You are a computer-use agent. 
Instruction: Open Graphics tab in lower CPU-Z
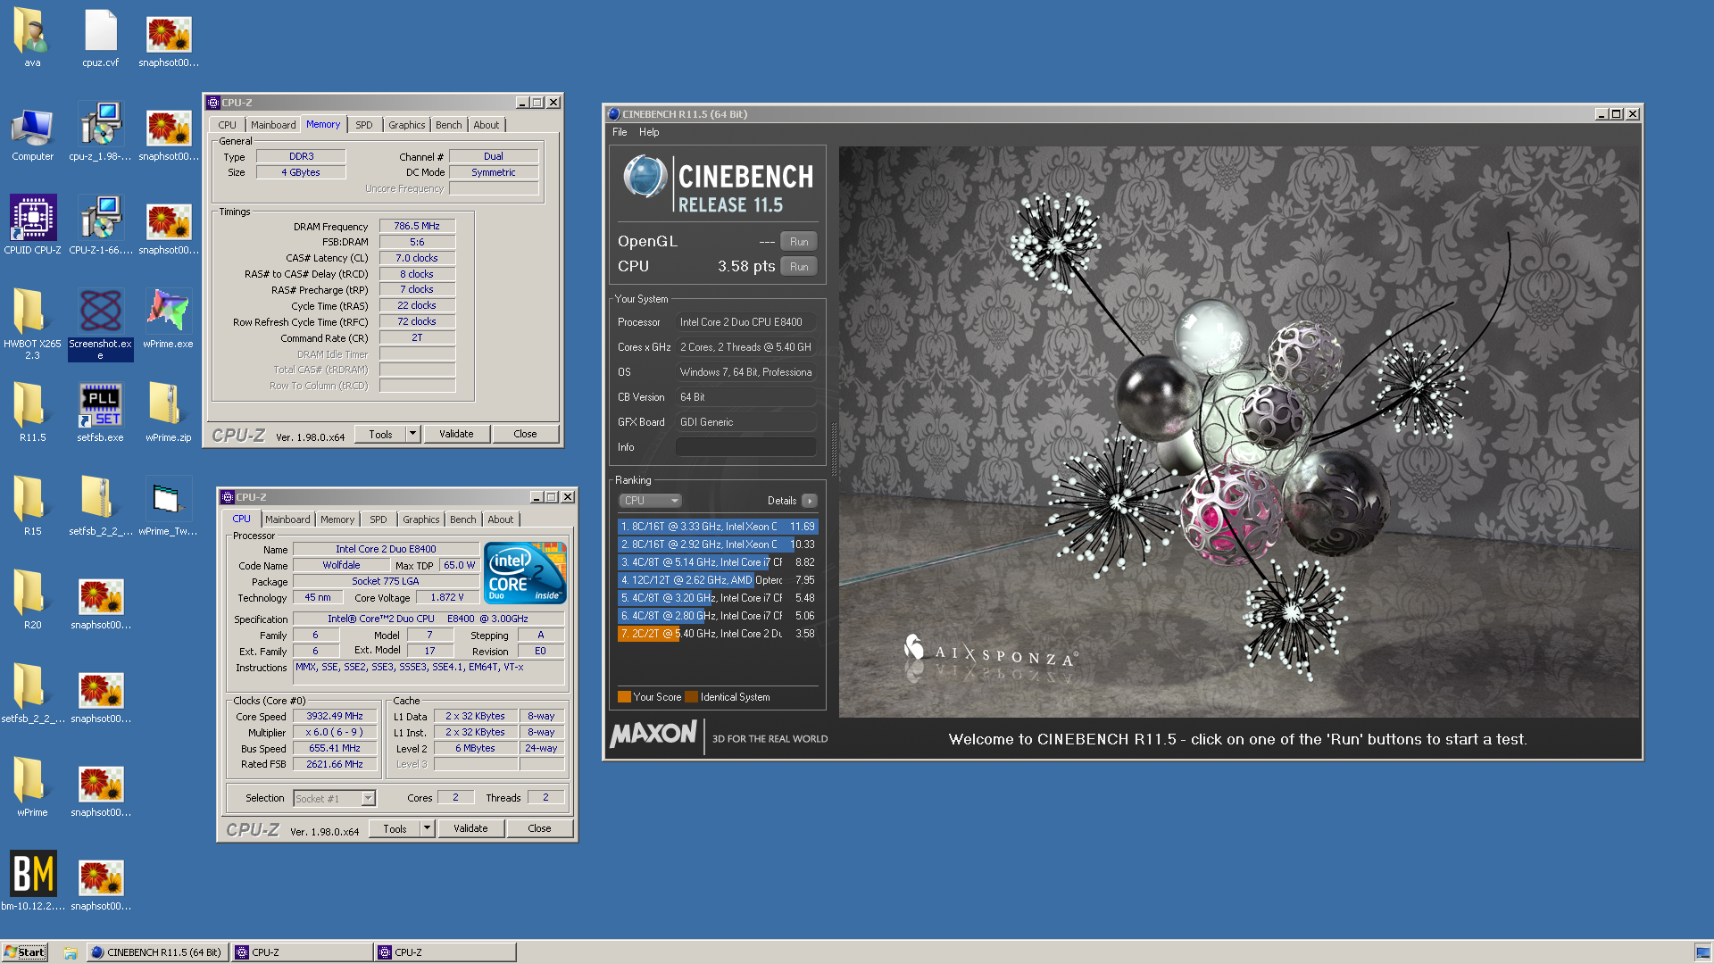(x=420, y=519)
